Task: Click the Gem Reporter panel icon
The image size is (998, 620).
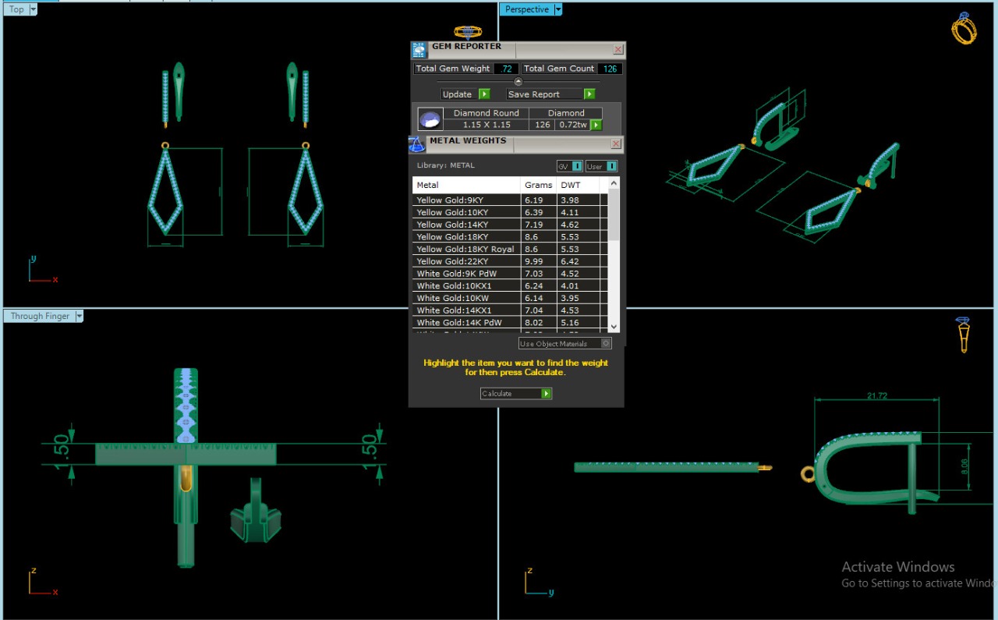Action: click(419, 50)
